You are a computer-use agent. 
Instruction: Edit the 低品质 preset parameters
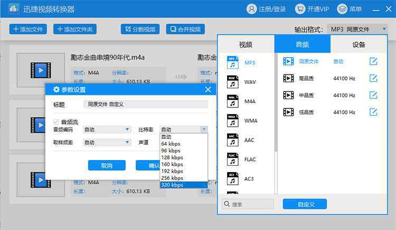pyautogui.click(x=373, y=112)
